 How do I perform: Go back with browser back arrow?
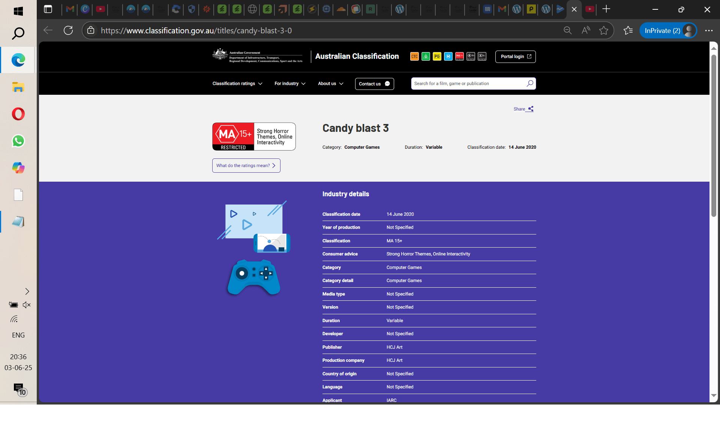48,30
